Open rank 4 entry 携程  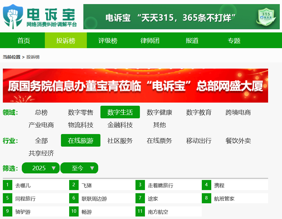click(235, 185)
